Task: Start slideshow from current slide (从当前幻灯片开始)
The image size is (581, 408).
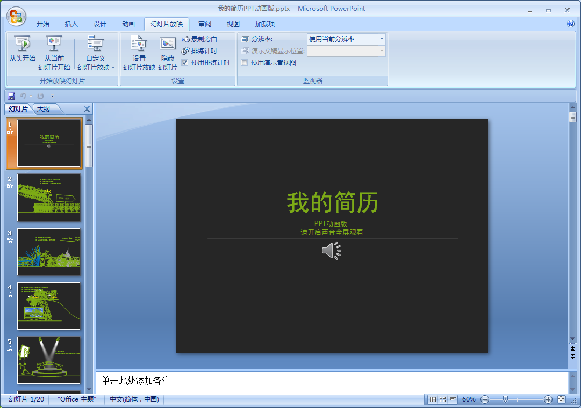Action: [x=54, y=44]
